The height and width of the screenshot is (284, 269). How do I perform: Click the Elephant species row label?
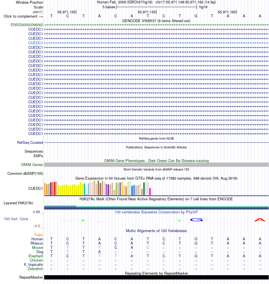tap(36, 256)
